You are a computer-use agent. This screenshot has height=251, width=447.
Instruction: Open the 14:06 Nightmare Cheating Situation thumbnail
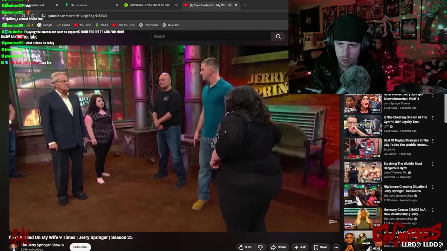363,195
